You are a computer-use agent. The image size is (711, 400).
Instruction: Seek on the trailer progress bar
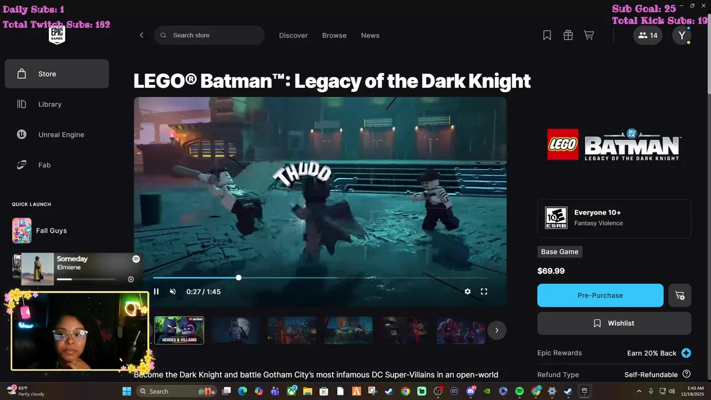[x=320, y=278]
